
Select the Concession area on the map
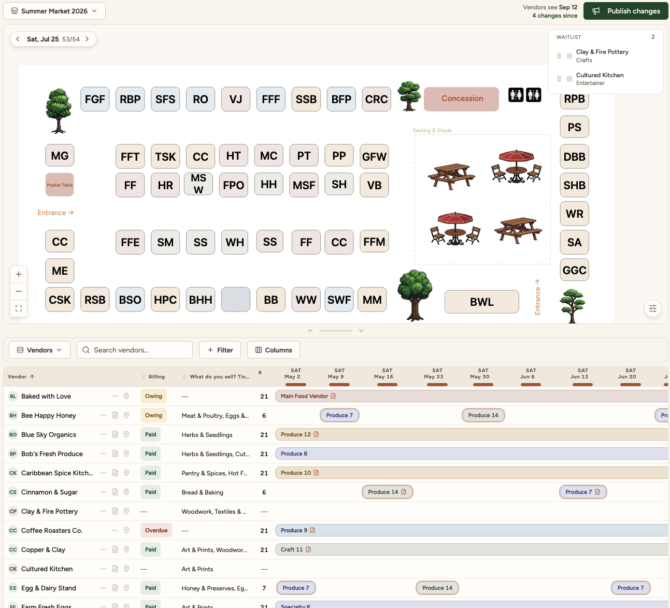point(462,98)
